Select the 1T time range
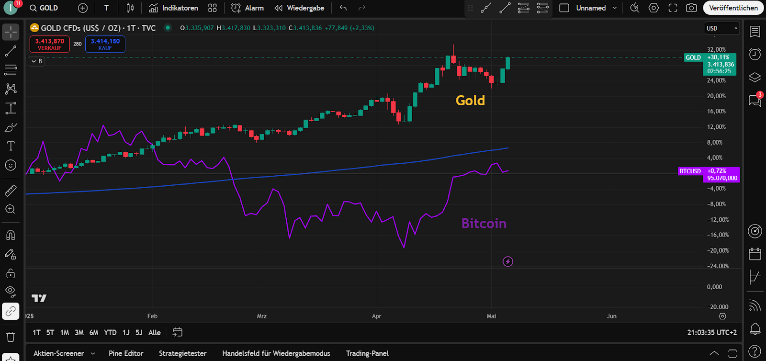This screenshot has height=361, width=766. coord(36,332)
